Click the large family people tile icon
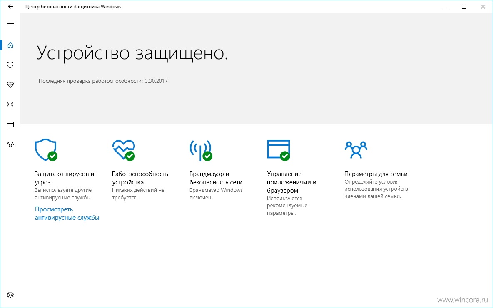The width and height of the screenshot is (493, 308). click(x=356, y=149)
